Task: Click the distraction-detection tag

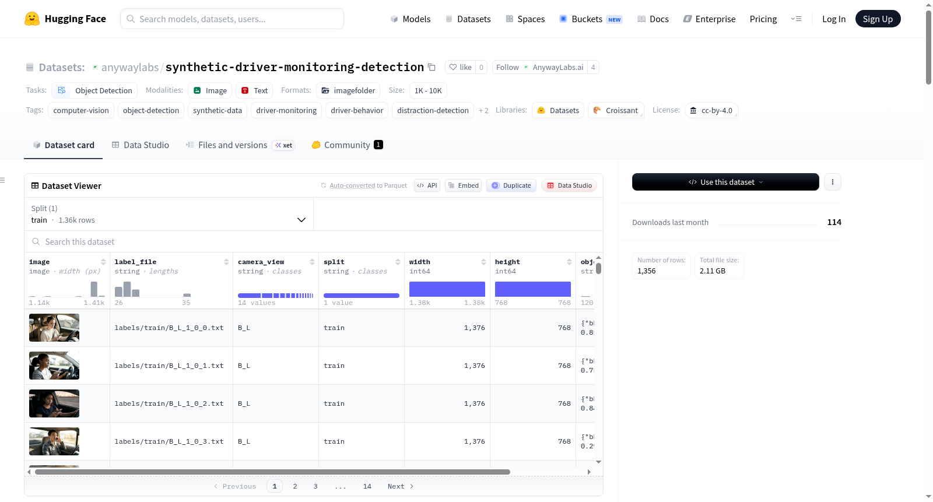Action: 433,110
